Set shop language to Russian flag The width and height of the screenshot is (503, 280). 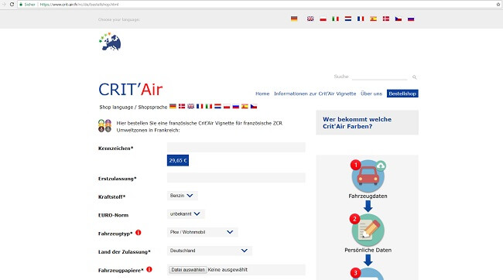click(x=235, y=106)
